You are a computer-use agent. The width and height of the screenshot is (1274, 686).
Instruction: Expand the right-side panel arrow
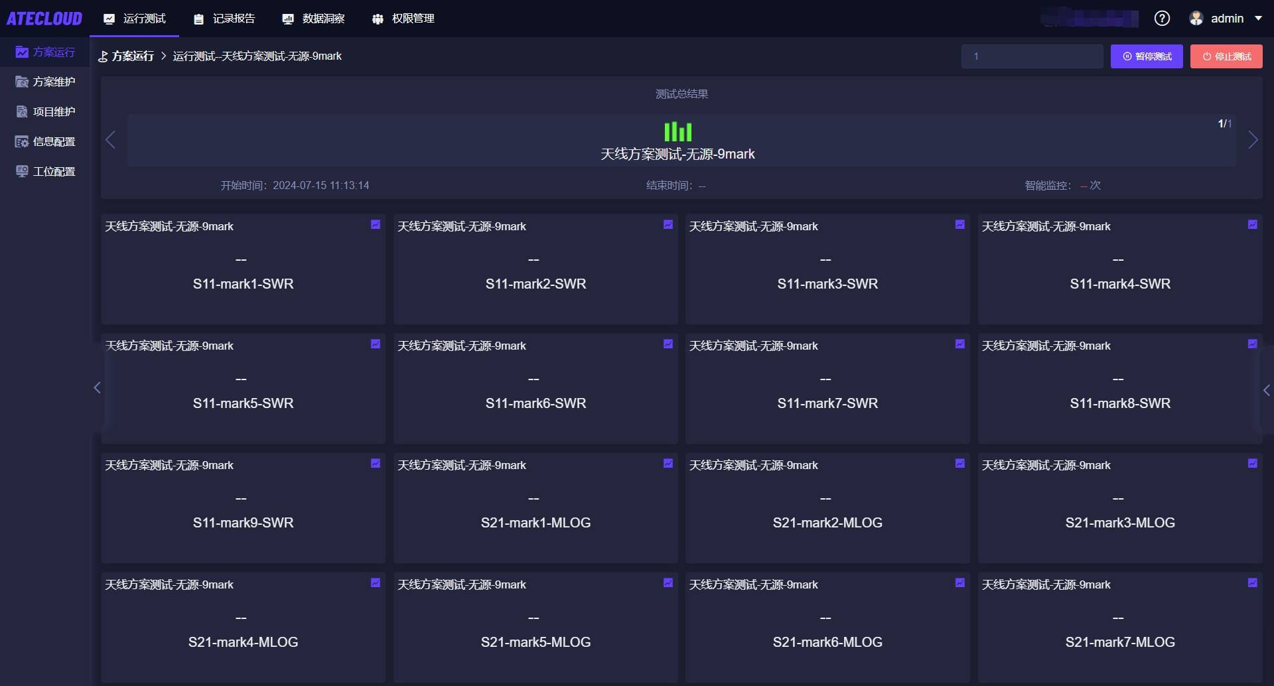click(x=1267, y=391)
